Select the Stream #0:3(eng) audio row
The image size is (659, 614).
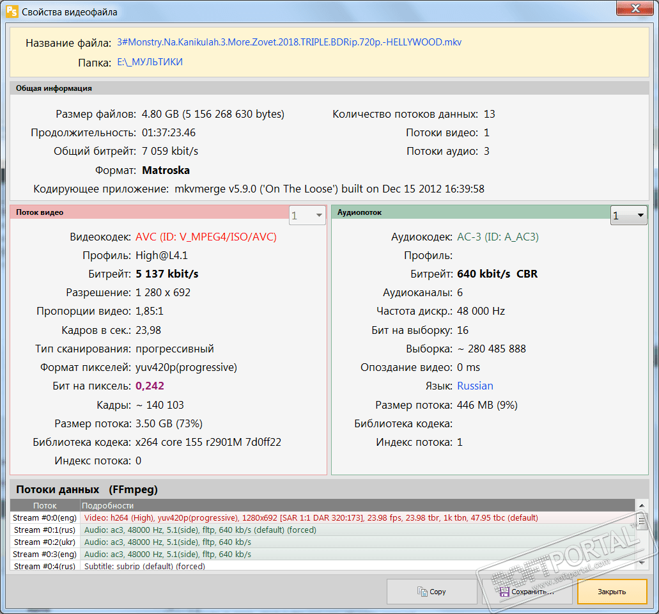322,555
